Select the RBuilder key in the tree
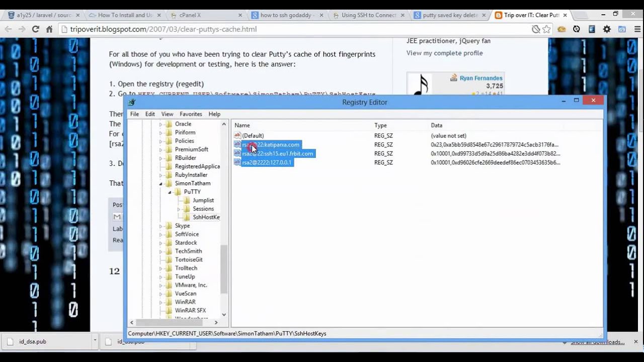Viewport: 644px width, 362px height. pyautogui.click(x=185, y=158)
